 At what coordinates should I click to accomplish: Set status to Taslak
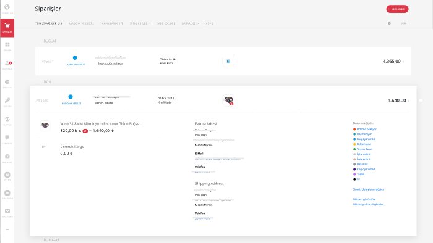(359, 174)
